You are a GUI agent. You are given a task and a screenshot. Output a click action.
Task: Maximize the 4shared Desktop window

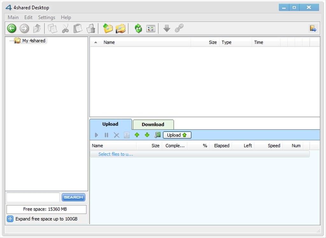[x=294, y=8]
